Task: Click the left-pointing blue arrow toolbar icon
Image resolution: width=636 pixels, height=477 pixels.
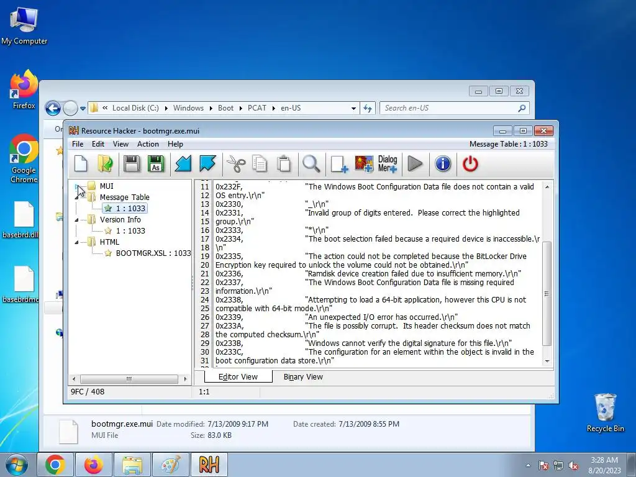Action: click(183, 164)
